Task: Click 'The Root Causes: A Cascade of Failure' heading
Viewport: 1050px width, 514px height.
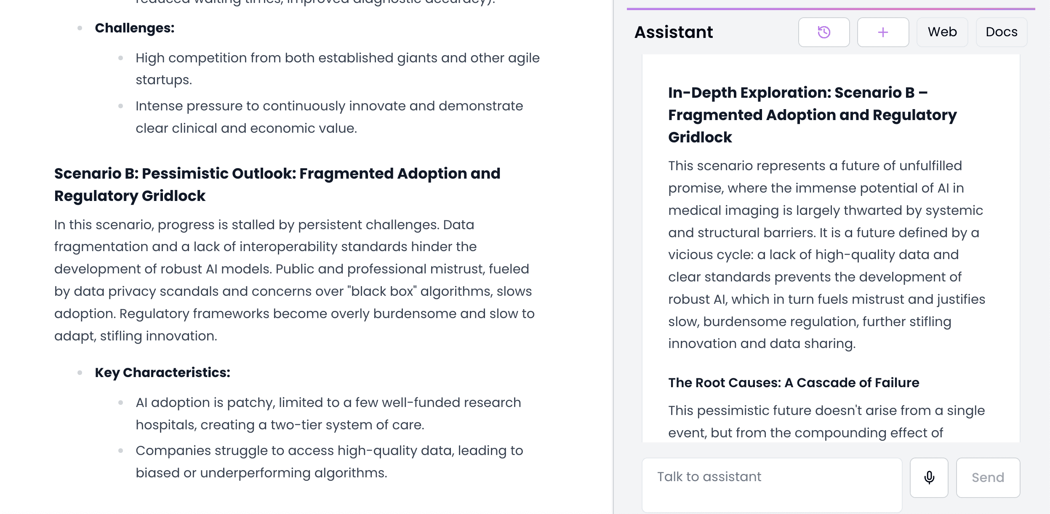Action: click(793, 383)
